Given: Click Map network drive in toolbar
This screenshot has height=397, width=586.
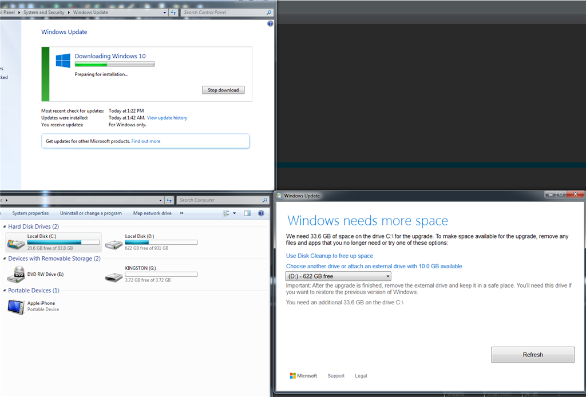Looking at the screenshot, I should coord(152,213).
